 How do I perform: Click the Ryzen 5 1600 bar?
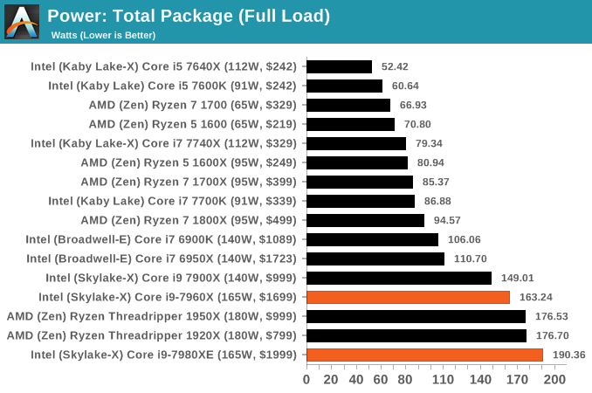351,124
